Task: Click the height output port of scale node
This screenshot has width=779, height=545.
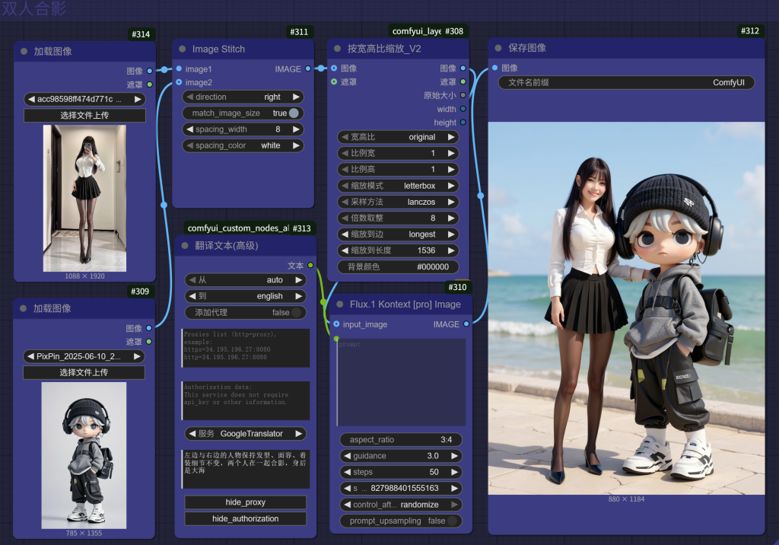Action: tap(463, 123)
